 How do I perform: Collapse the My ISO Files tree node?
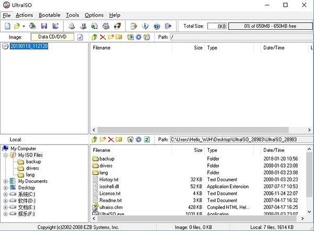(6, 156)
